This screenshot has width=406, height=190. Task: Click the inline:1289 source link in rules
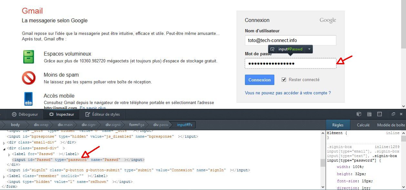(x=387, y=147)
